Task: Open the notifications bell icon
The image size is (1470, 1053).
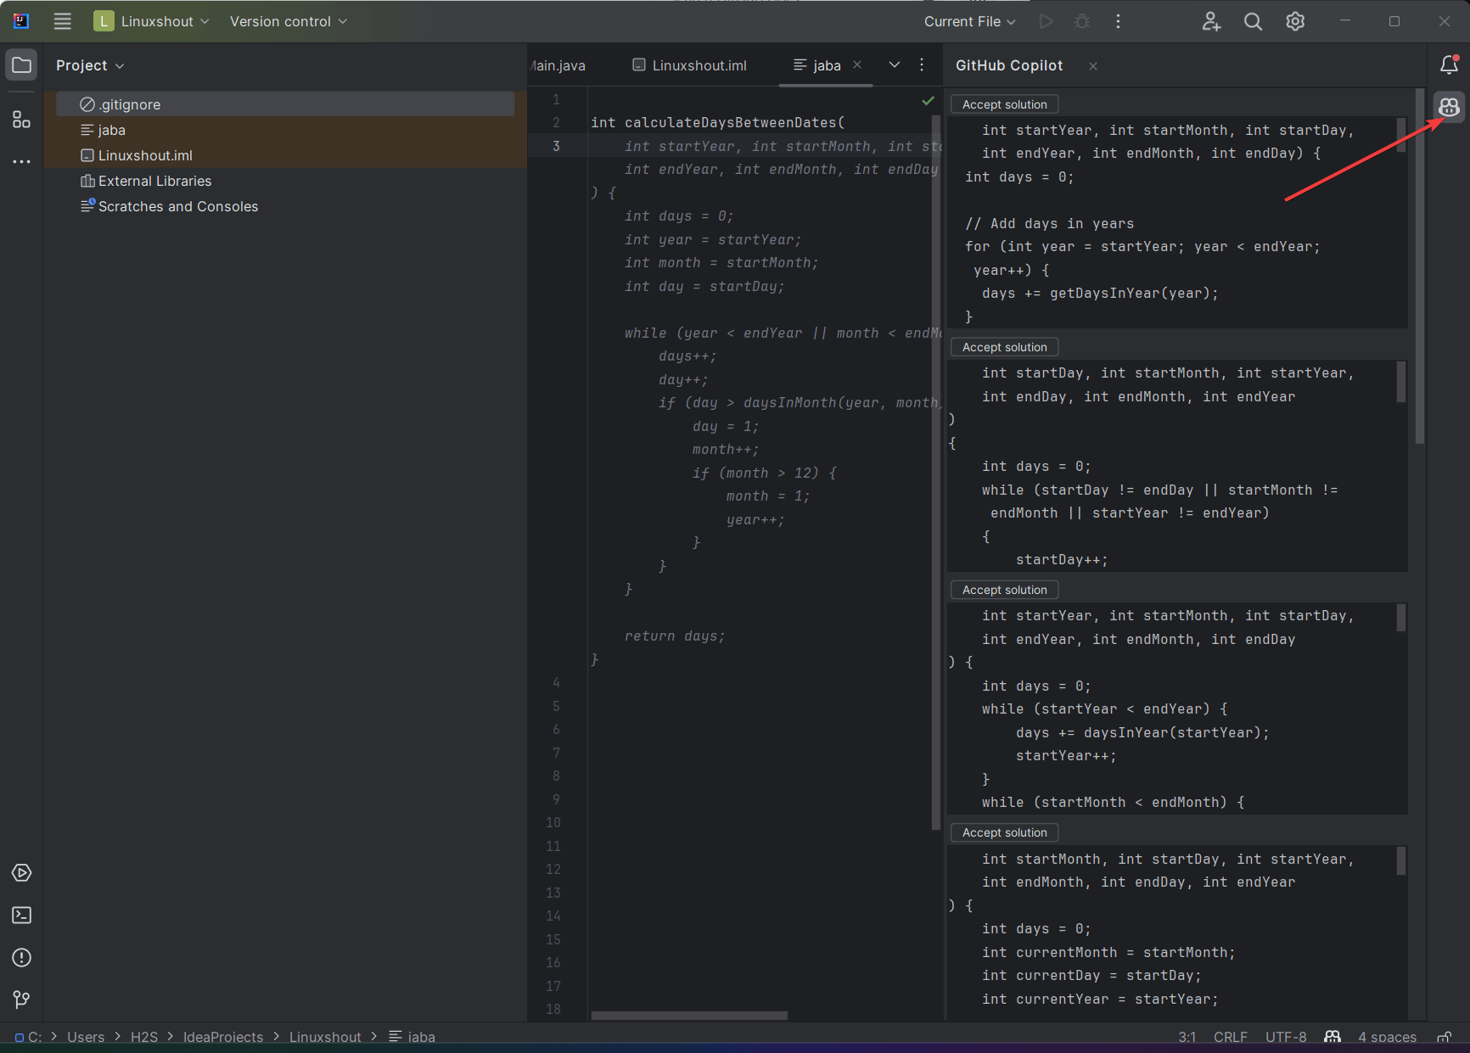Action: coord(1448,64)
